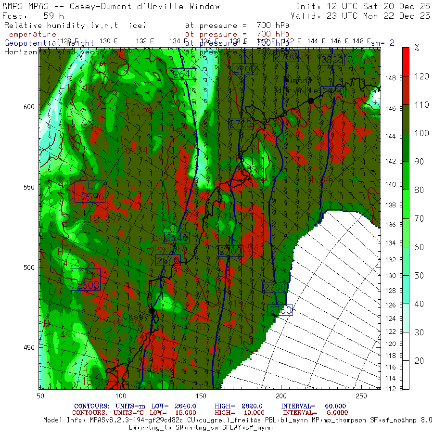
Task: Click the olive swatch between 100 and 110
Action: pyautogui.click(x=406, y=119)
